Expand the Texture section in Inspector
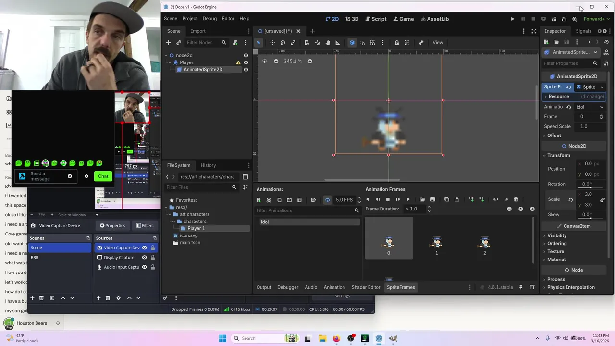This screenshot has width=615, height=346. (x=555, y=252)
